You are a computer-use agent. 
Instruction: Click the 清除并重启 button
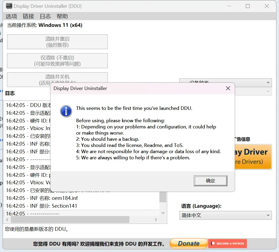[x=57, y=42]
